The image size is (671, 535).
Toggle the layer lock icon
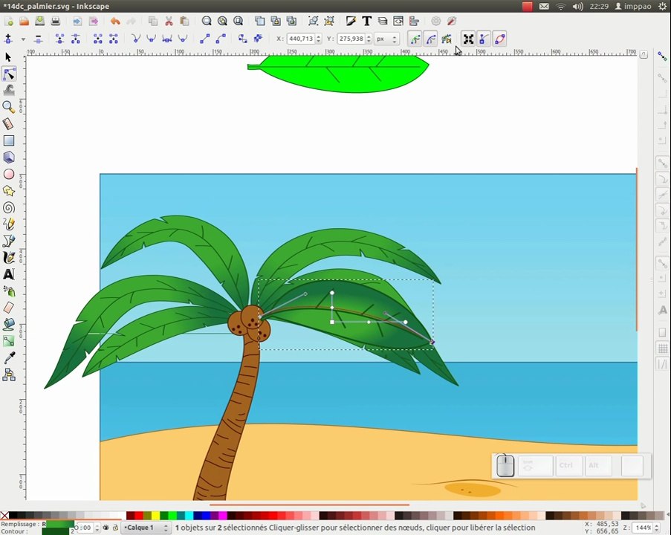coord(115,528)
